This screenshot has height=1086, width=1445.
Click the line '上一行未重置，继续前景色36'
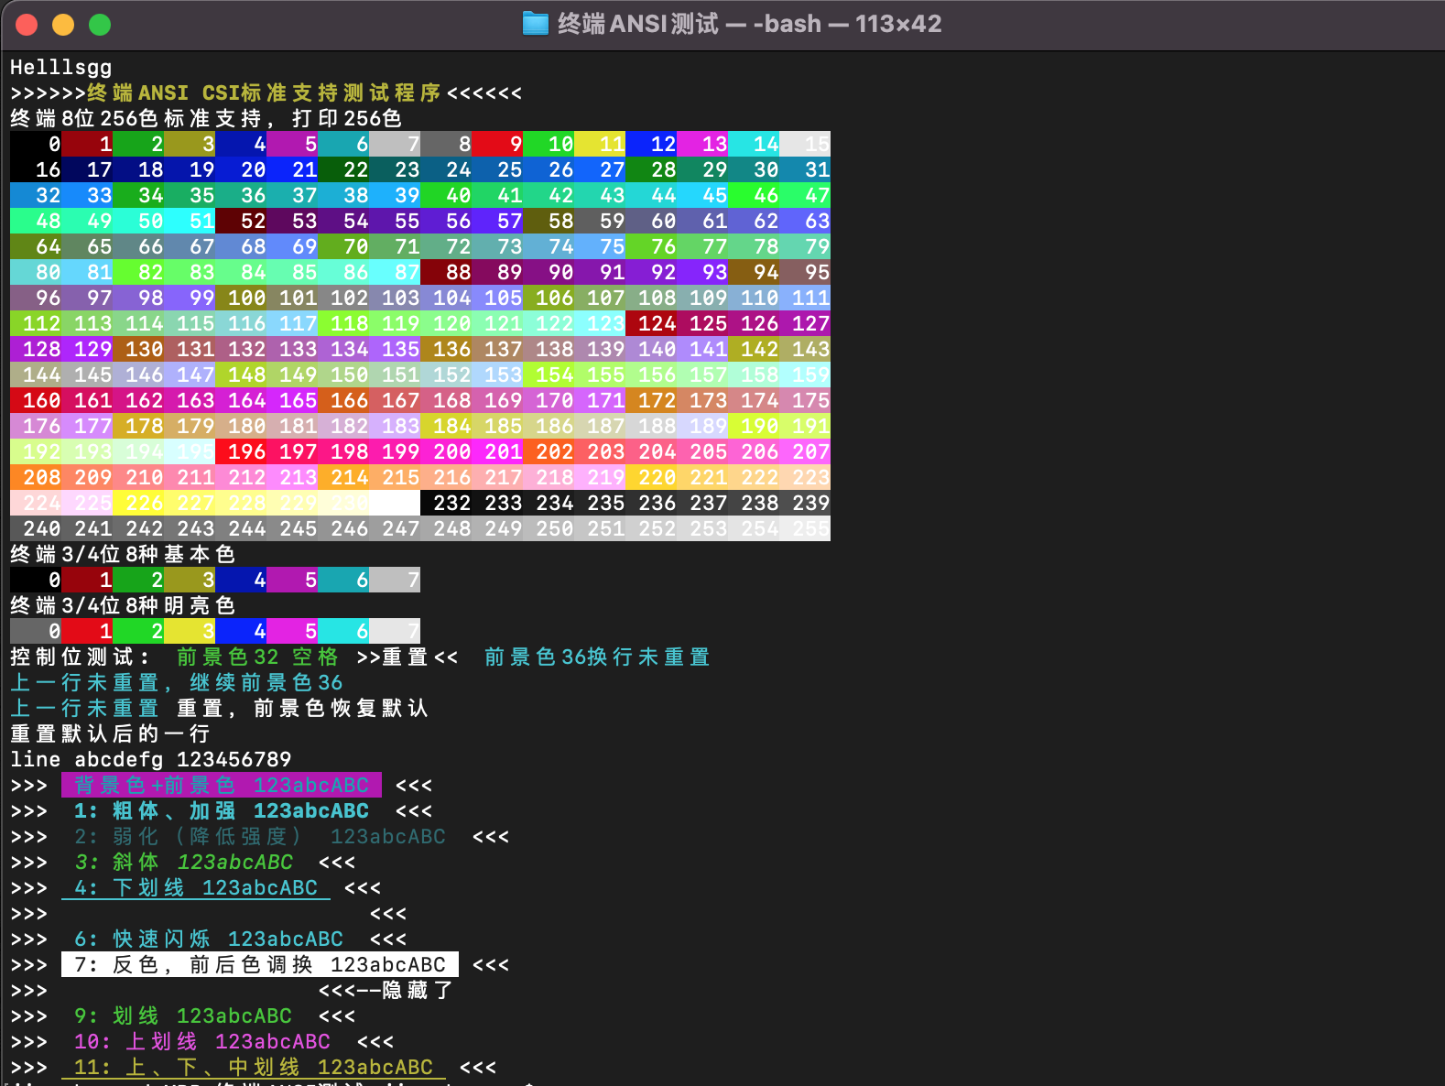click(177, 682)
